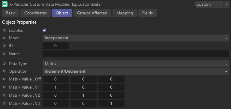This screenshot has width=231, height=109.
Task: Click first Matrix Value . V3 field
Action: click(x=55, y=103)
